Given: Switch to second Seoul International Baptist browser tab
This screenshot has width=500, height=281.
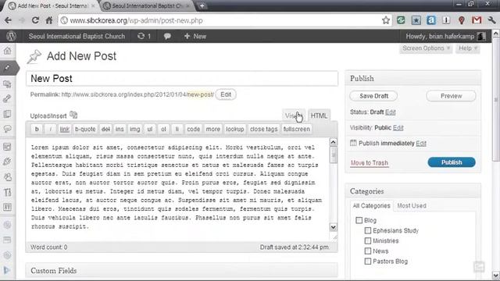Looking at the screenshot, I should point(148,5).
